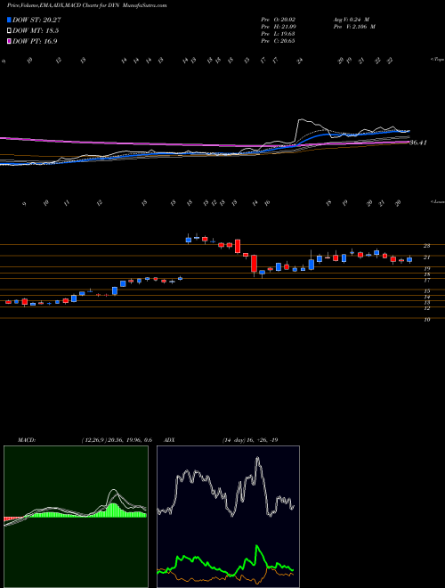Click the chart title mentioning MunafaSutra.com
The image size is (445, 588).
pos(87,5)
